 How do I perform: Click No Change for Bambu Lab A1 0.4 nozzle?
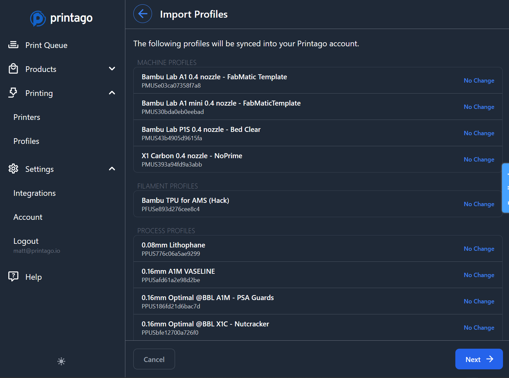479,81
